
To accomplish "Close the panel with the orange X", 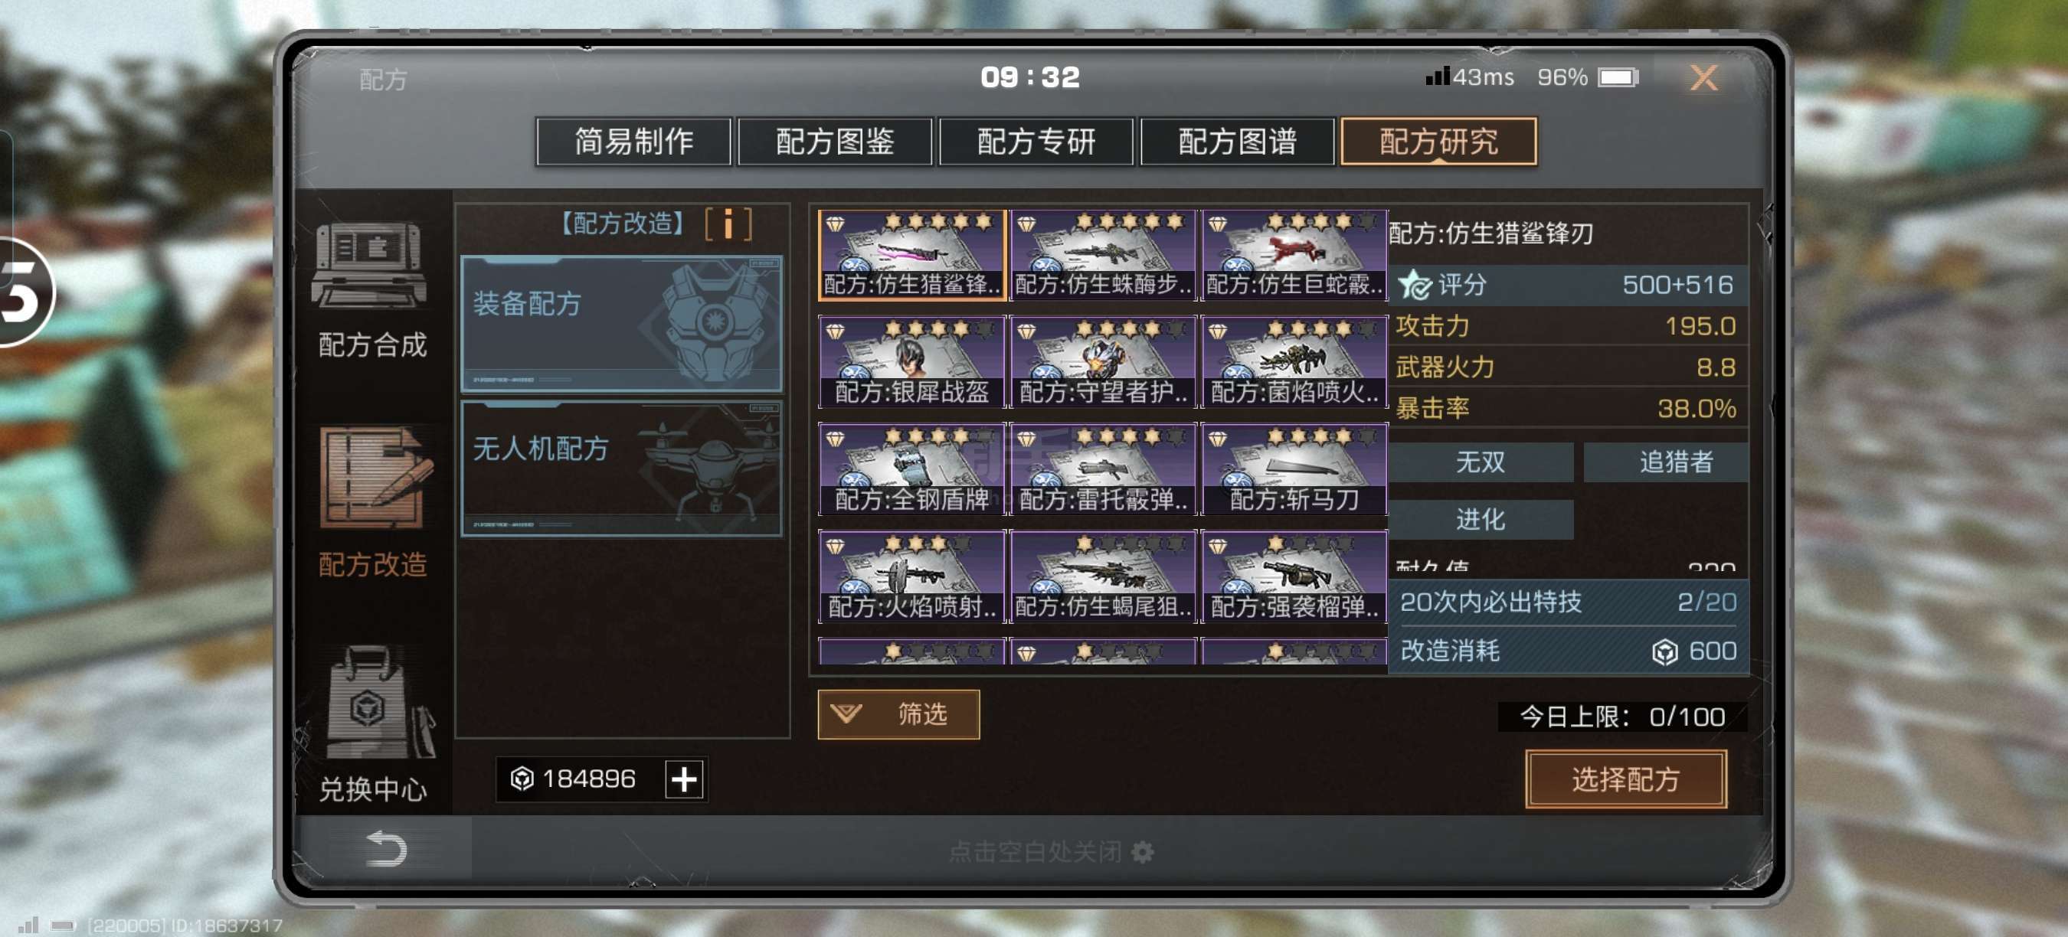I will tap(1703, 78).
